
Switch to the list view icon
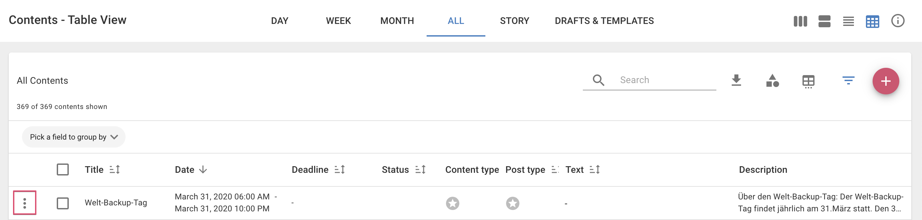848,21
